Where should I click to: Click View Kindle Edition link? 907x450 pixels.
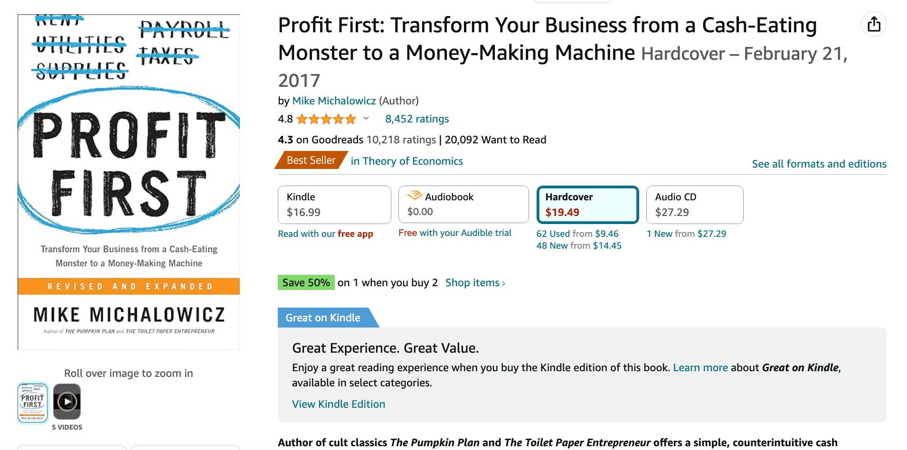(339, 404)
